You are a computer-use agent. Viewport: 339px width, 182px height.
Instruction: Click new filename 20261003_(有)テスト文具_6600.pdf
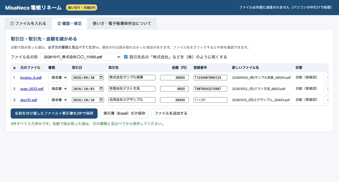(259, 89)
